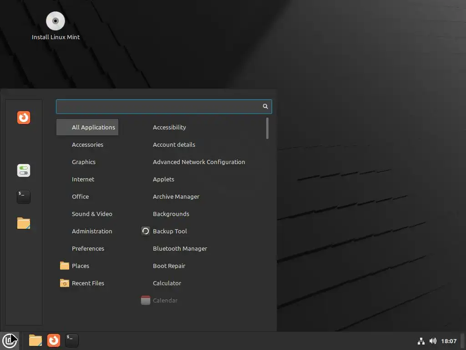Open the sound volume applet

pyautogui.click(x=433, y=341)
